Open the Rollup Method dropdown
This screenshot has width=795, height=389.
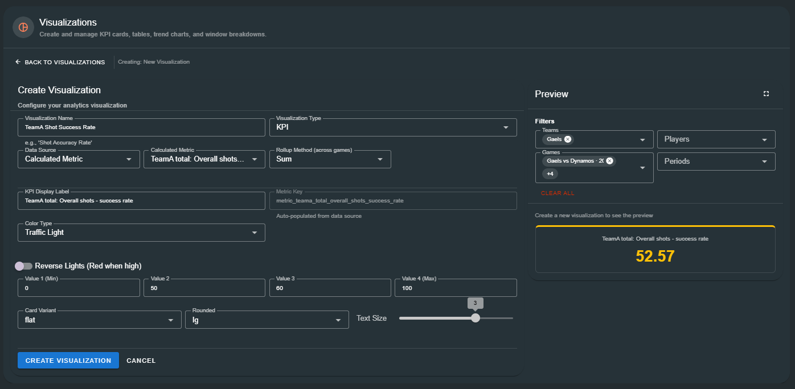coord(330,159)
